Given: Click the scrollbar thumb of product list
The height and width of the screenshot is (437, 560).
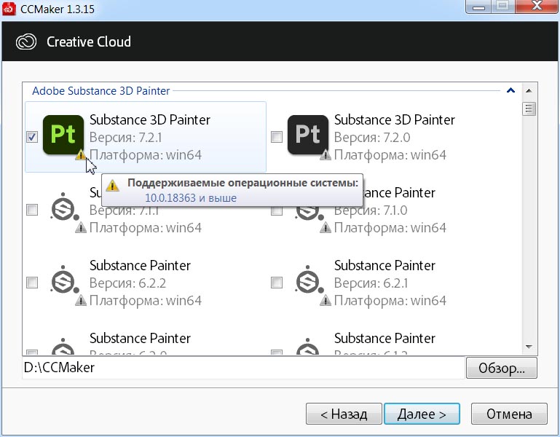Looking at the screenshot, I should [529, 109].
